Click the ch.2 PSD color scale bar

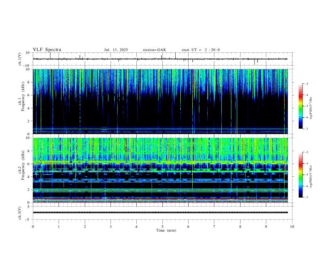point(301,175)
